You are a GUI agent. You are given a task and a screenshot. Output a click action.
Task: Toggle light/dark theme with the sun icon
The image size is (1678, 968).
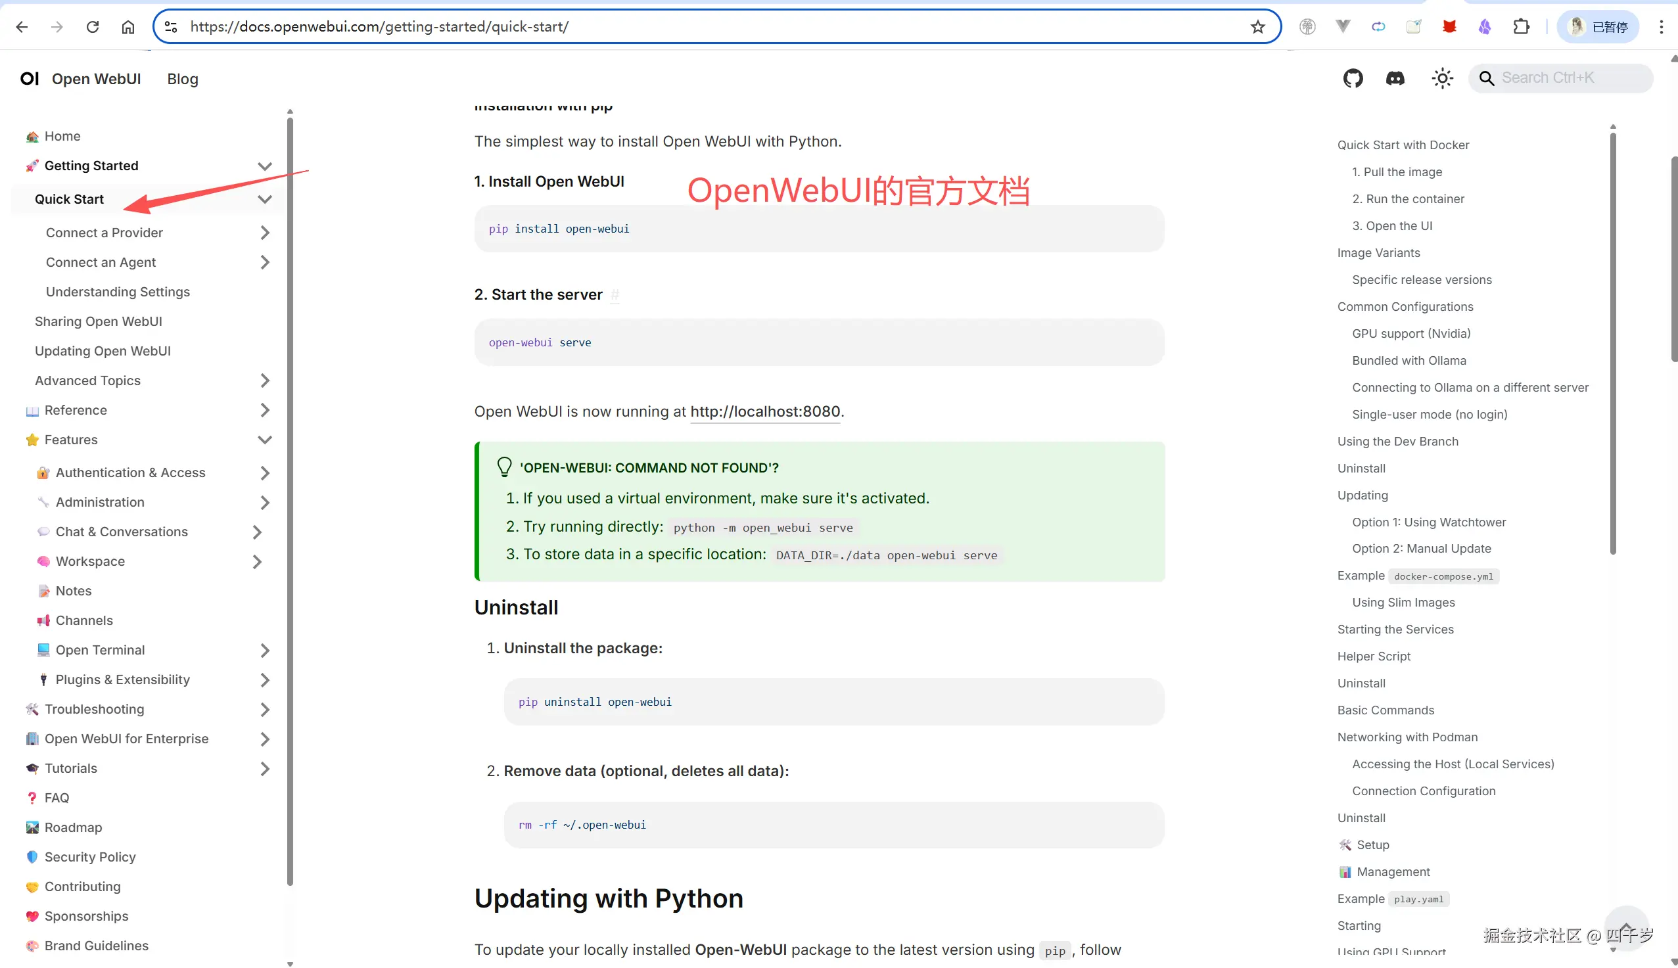point(1441,78)
